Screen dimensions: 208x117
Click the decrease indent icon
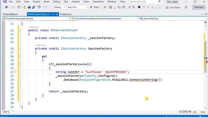(x=129, y=7)
